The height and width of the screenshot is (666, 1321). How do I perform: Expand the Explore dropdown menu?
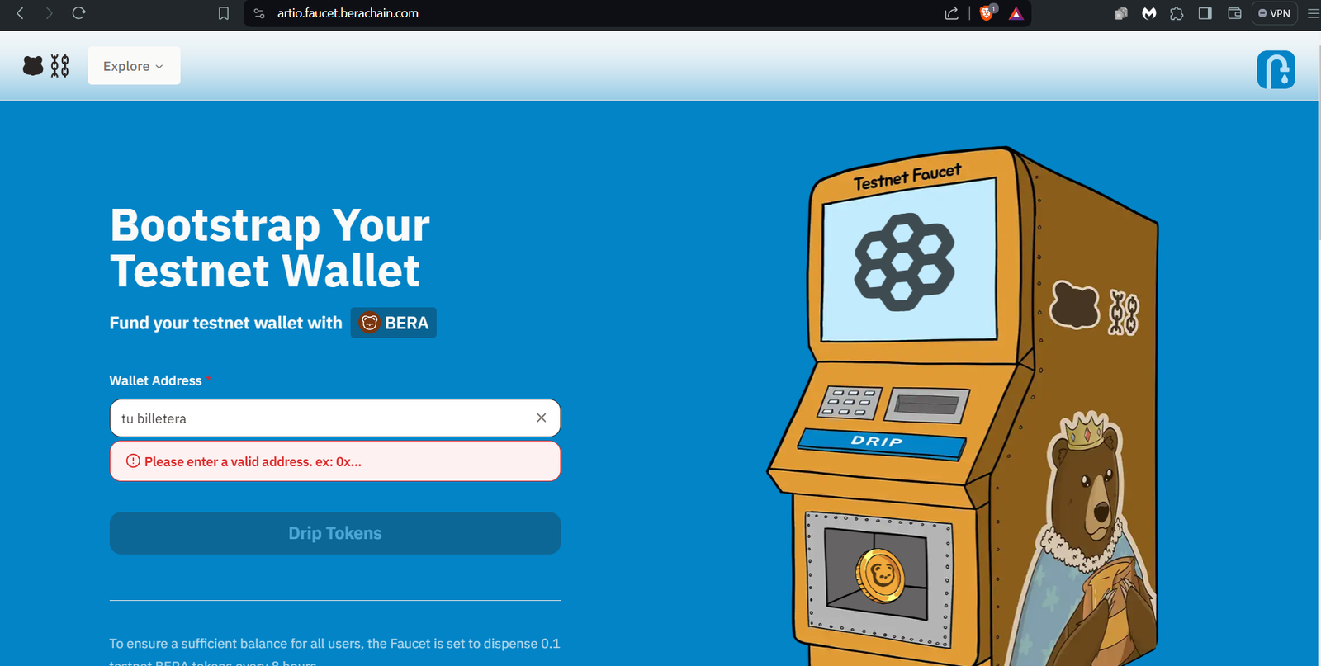134,66
